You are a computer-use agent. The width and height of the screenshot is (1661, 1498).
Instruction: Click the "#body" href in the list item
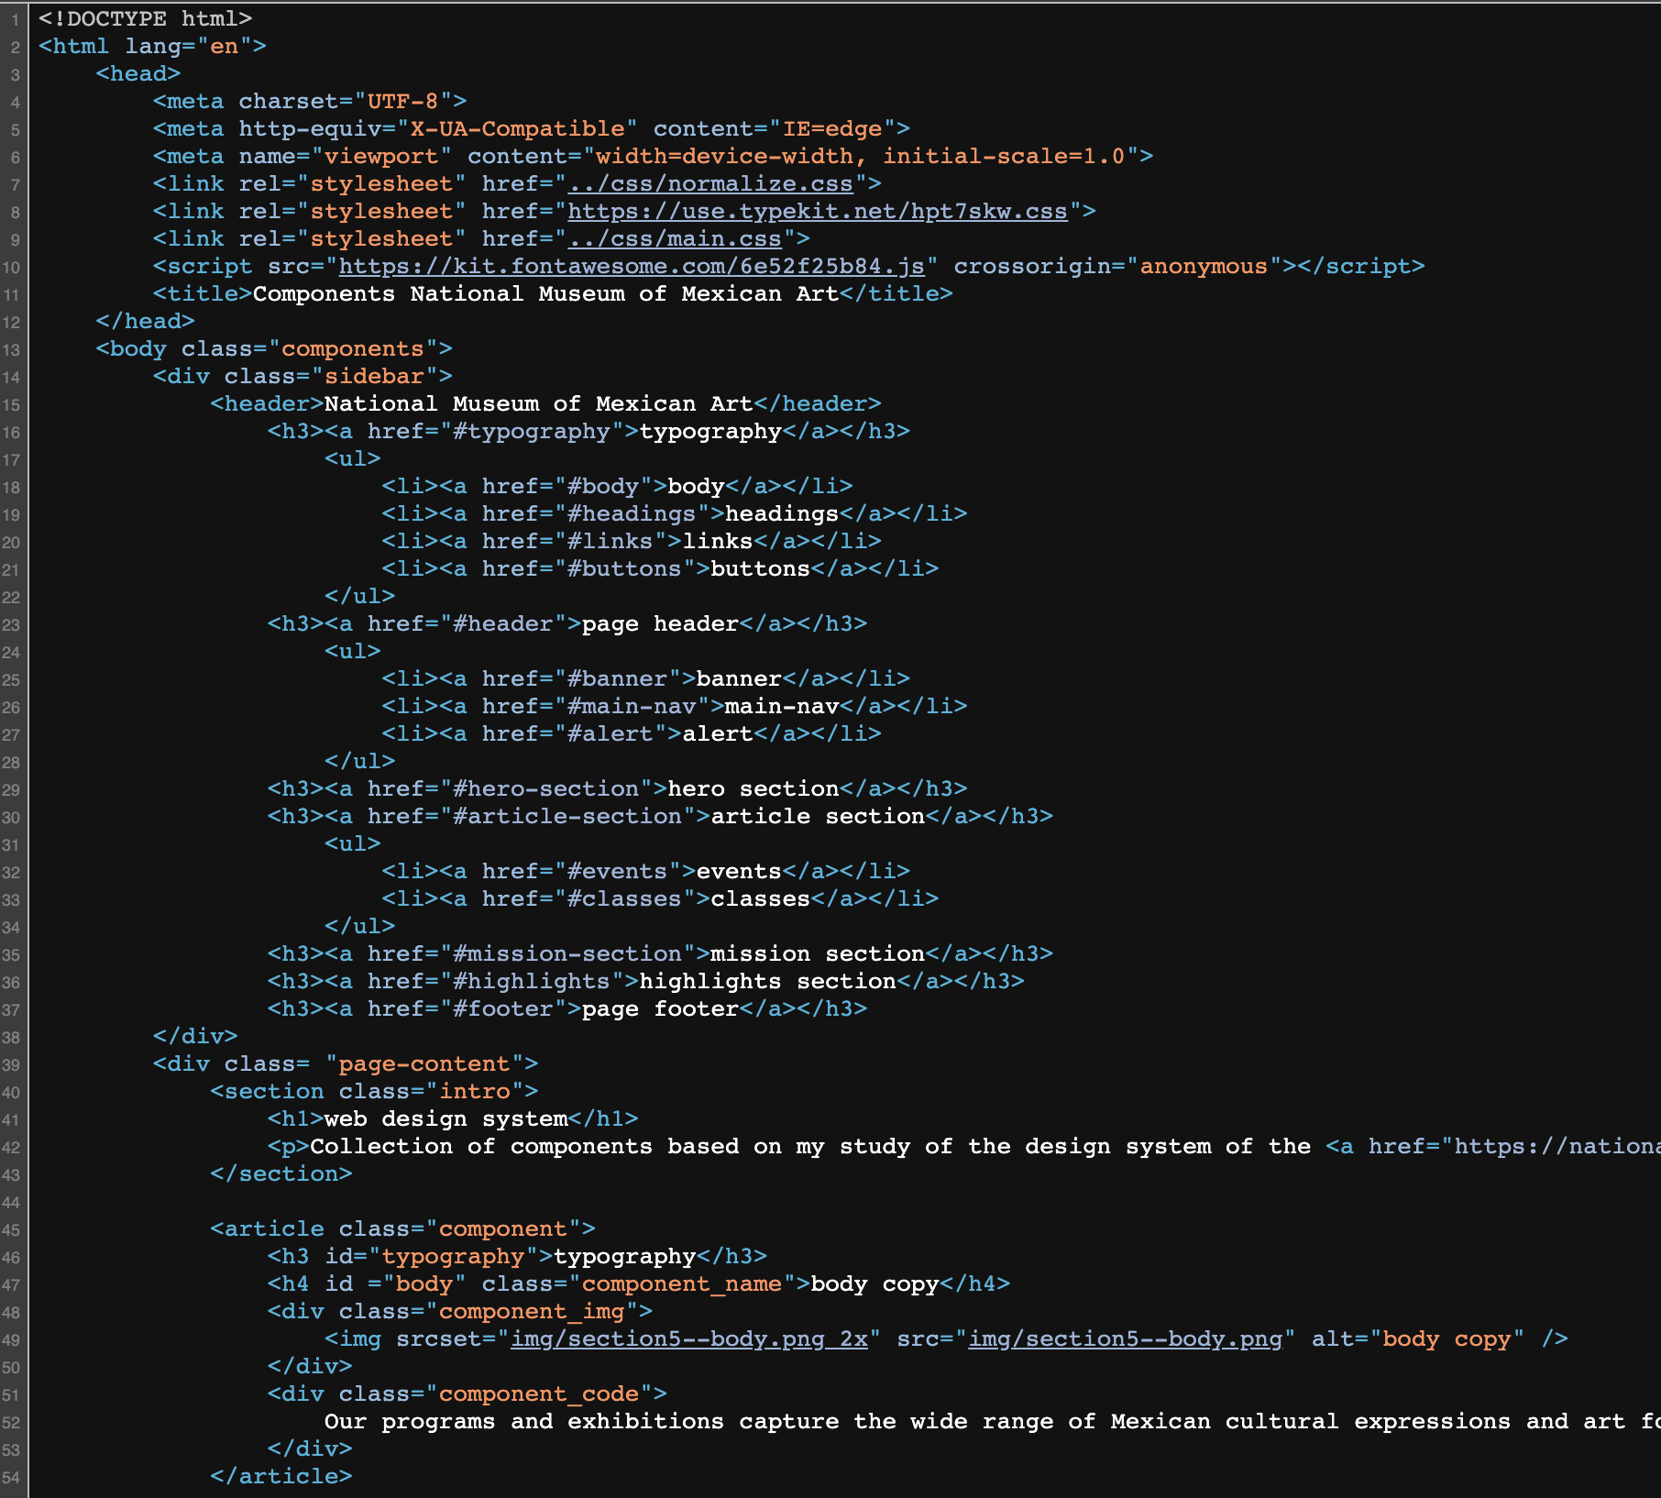(x=603, y=486)
